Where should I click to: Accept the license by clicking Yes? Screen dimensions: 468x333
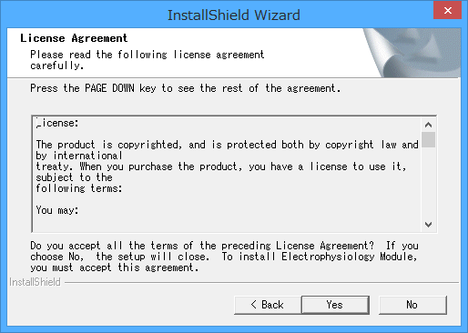(335, 305)
